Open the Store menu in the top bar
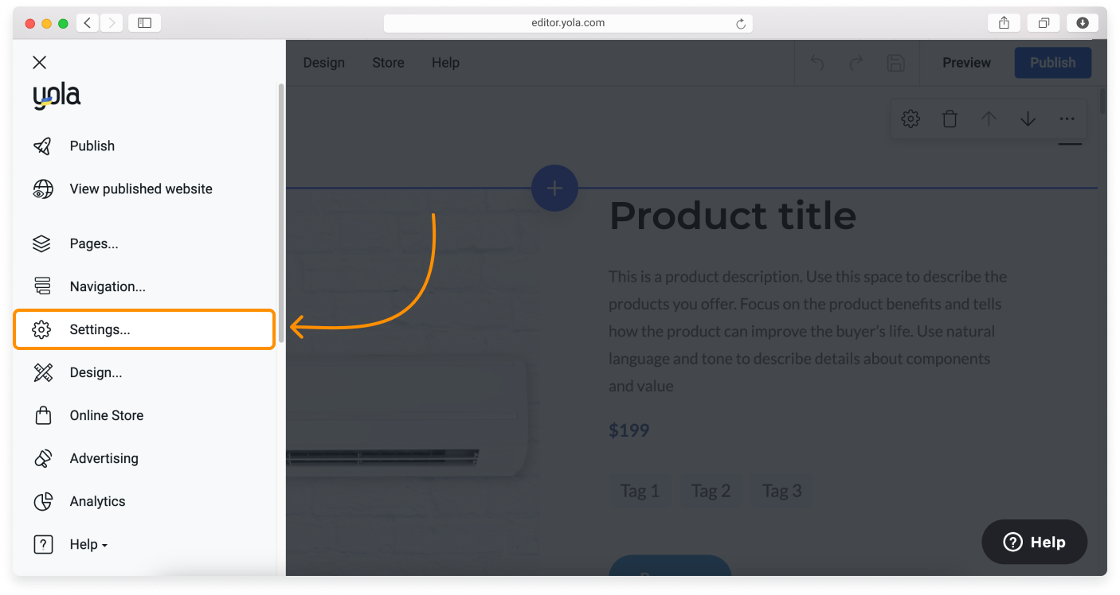Screen dimensions: 1120x595 click(388, 62)
